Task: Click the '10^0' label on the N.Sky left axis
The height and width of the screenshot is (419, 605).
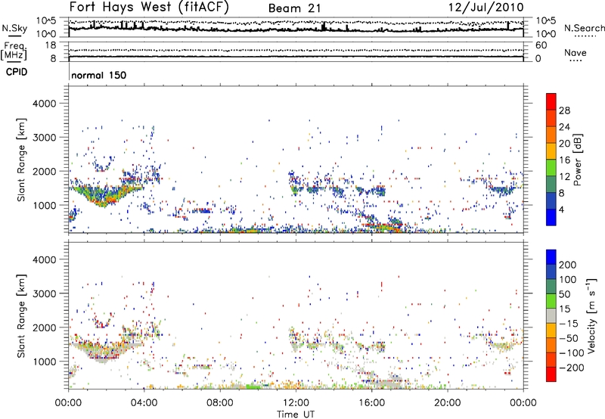Action: 46,33
